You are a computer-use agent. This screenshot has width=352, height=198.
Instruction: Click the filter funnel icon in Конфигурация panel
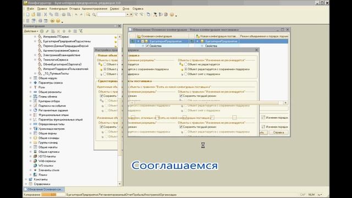[81, 31]
